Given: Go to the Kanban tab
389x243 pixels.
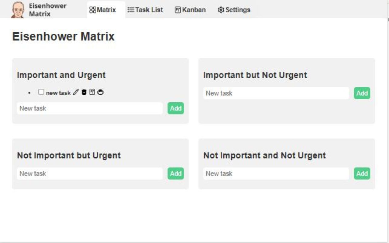Looking at the screenshot, I should coord(190,10).
